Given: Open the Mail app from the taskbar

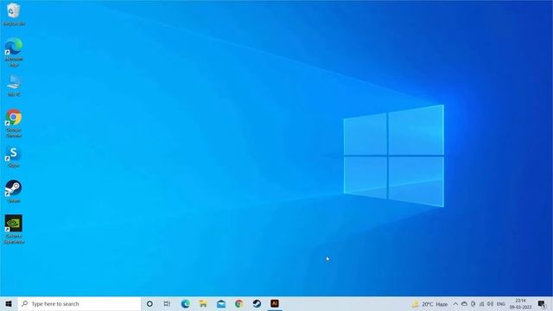Looking at the screenshot, I should [221, 303].
